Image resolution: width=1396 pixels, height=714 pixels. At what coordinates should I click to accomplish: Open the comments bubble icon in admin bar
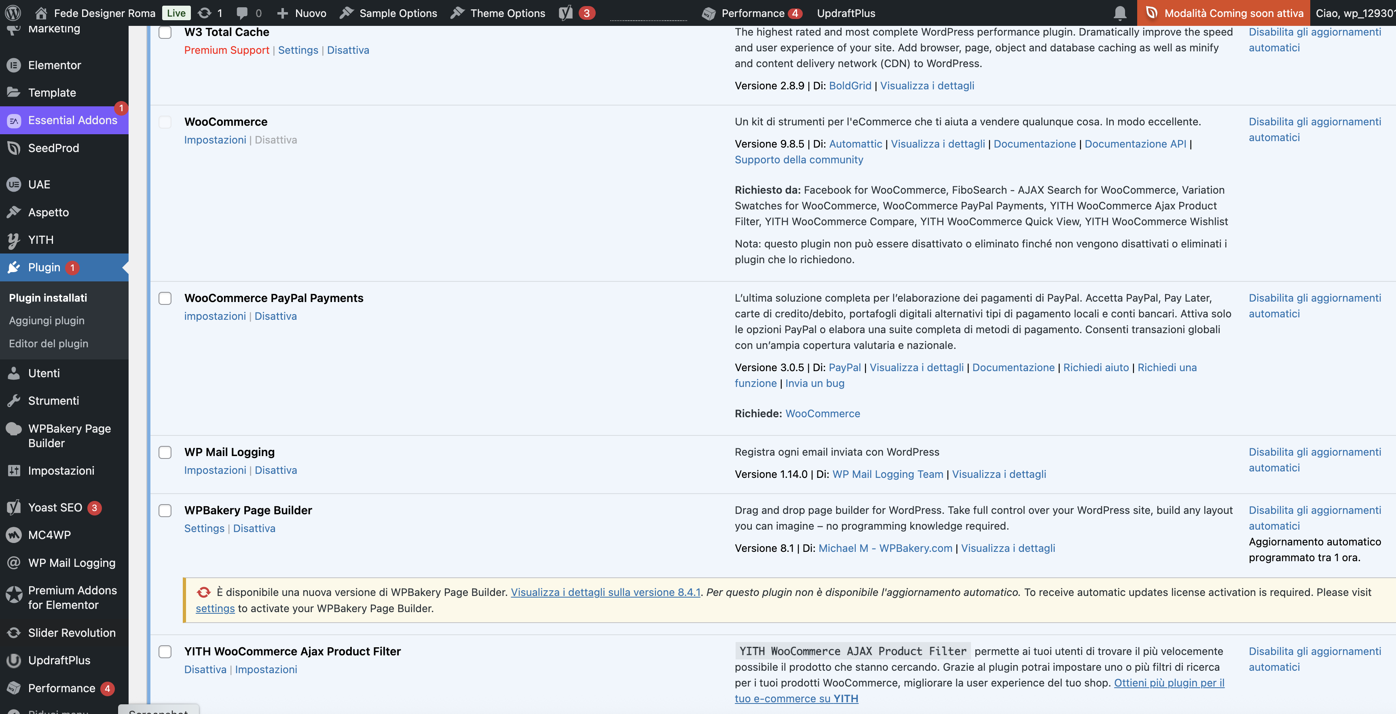[x=242, y=13]
